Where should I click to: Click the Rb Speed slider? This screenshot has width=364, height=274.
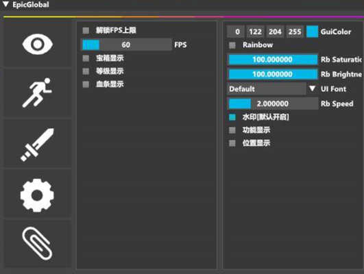pyautogui.click(x=273, y=103)
